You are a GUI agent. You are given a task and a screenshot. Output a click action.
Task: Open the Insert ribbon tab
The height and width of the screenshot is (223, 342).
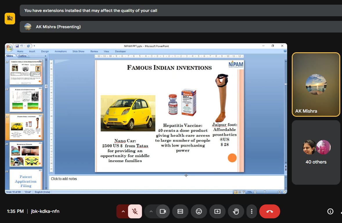[x=32, y=51]
